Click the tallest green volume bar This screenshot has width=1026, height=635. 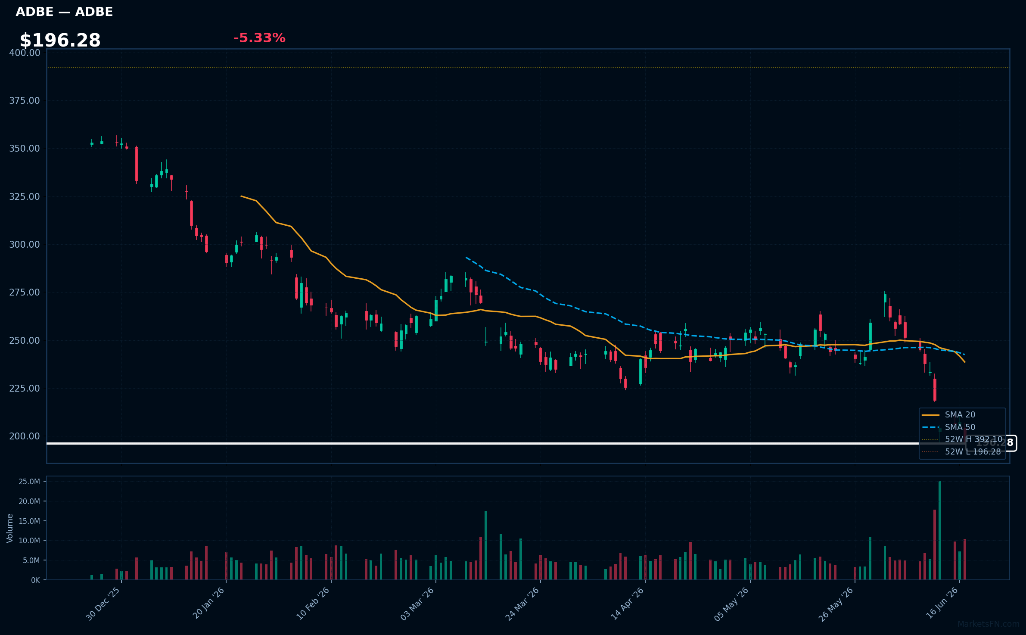[940, 531]
